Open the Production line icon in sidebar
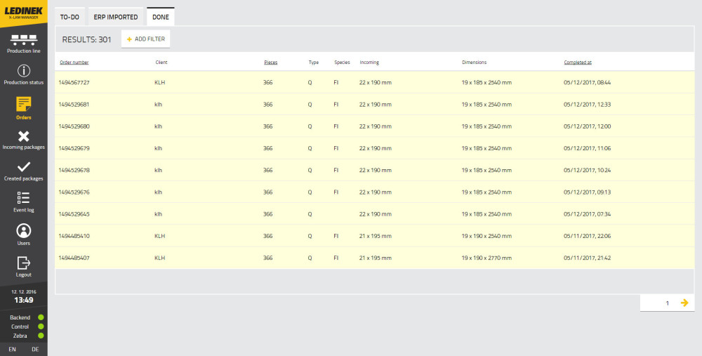Viewport: 702px width, 356px height. [x=24, y=39]
